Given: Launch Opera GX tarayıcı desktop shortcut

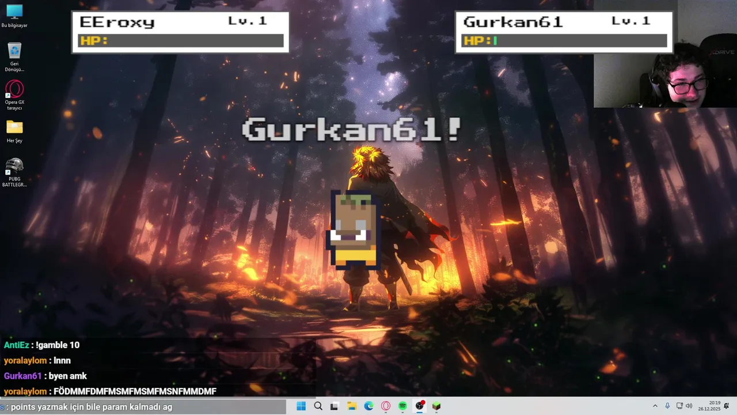Looking at the screenshot, I should coord(14,95).
